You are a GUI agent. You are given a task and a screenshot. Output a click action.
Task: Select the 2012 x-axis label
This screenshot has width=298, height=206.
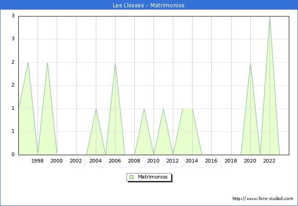point(172,161)
